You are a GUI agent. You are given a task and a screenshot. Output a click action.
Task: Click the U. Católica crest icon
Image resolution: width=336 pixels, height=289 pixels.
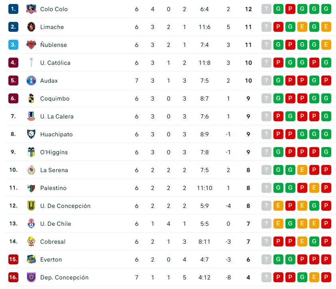tap(31, 62)
